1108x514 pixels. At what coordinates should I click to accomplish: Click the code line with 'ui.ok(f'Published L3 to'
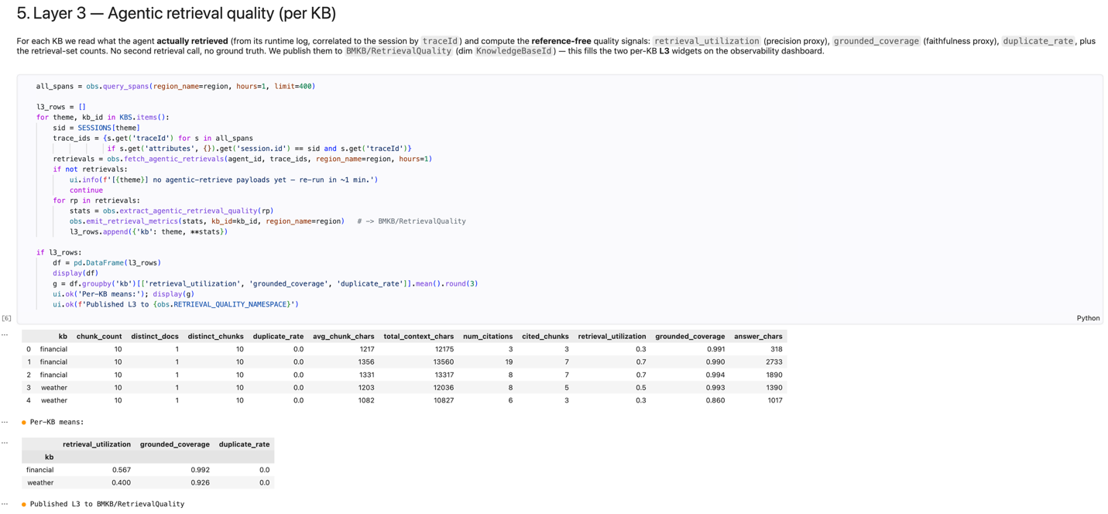[x=176, y=304]
